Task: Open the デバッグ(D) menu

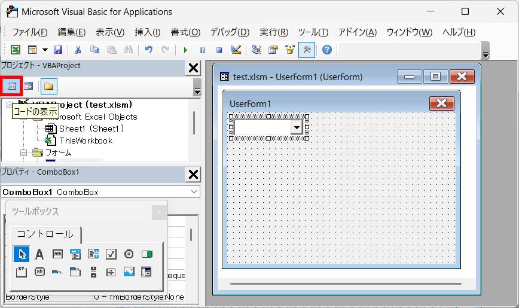Action: 230,32
